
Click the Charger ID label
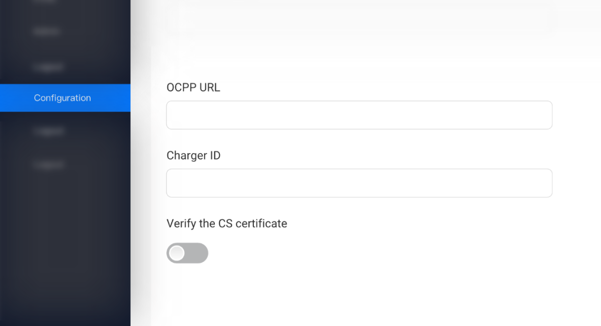(x=193, y=155)
